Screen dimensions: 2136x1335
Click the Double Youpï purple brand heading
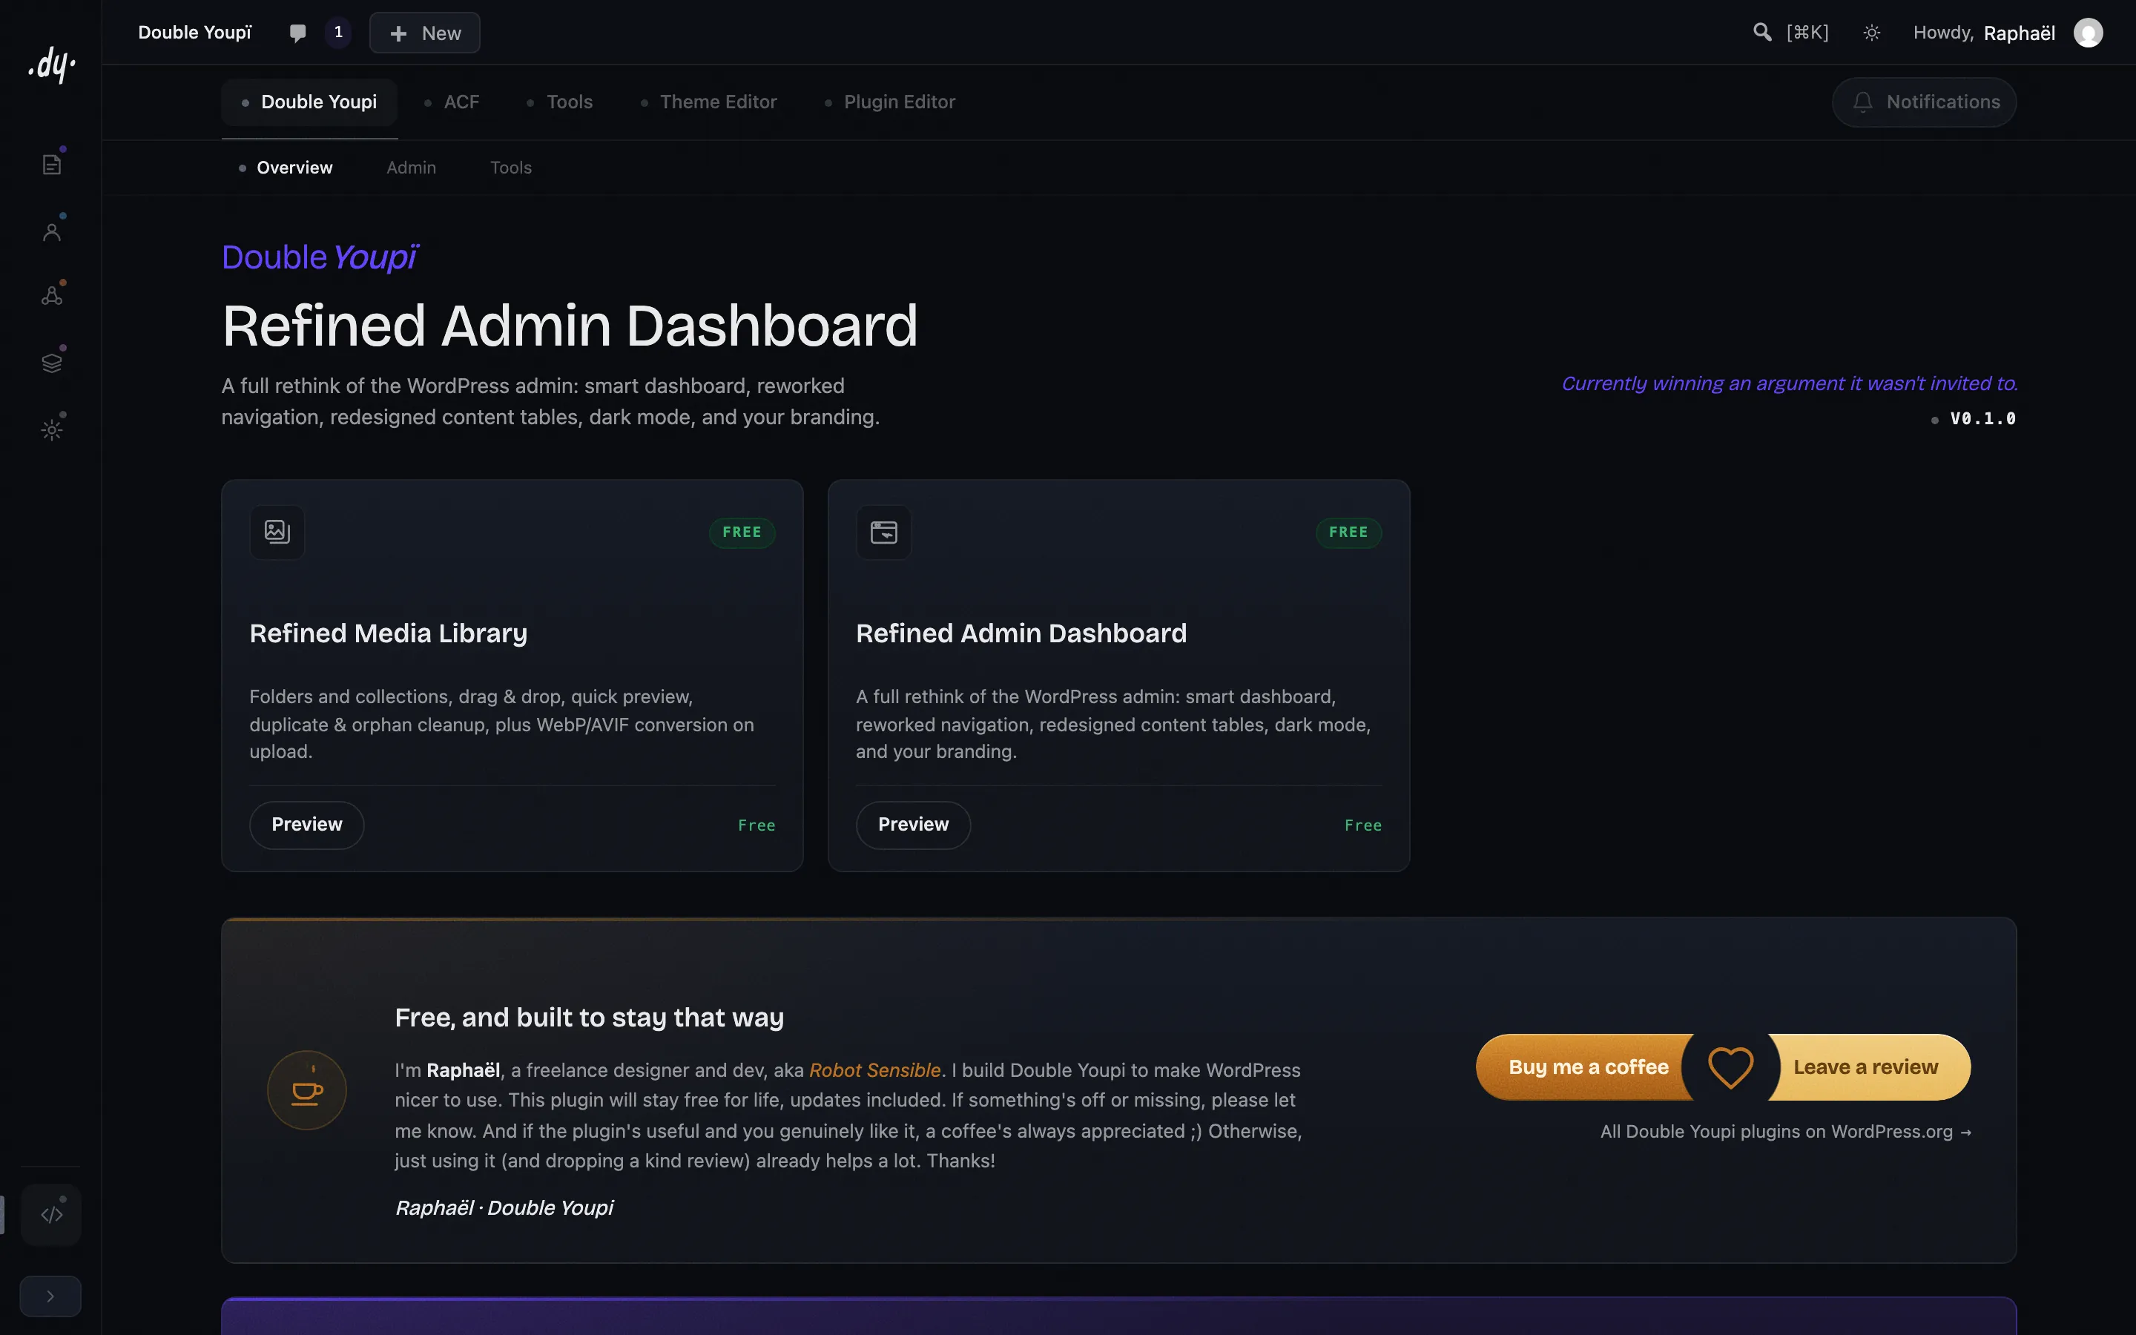click(x=319, y=257)
